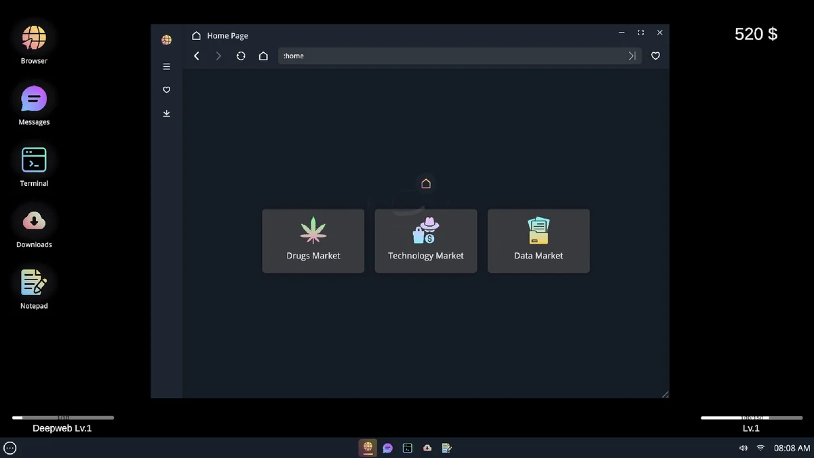Expand the bottom-left ellipsis menu
Viewport: 814px width, 458px height.
click(9, 448)
